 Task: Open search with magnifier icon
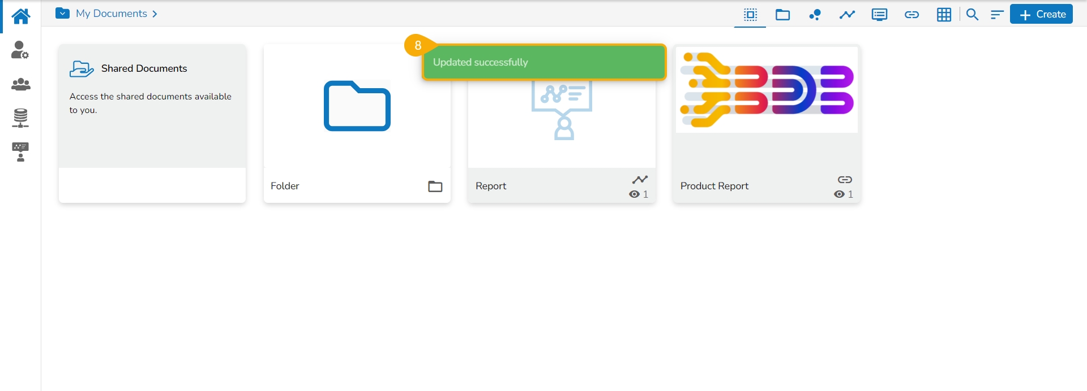pos(973,15)
